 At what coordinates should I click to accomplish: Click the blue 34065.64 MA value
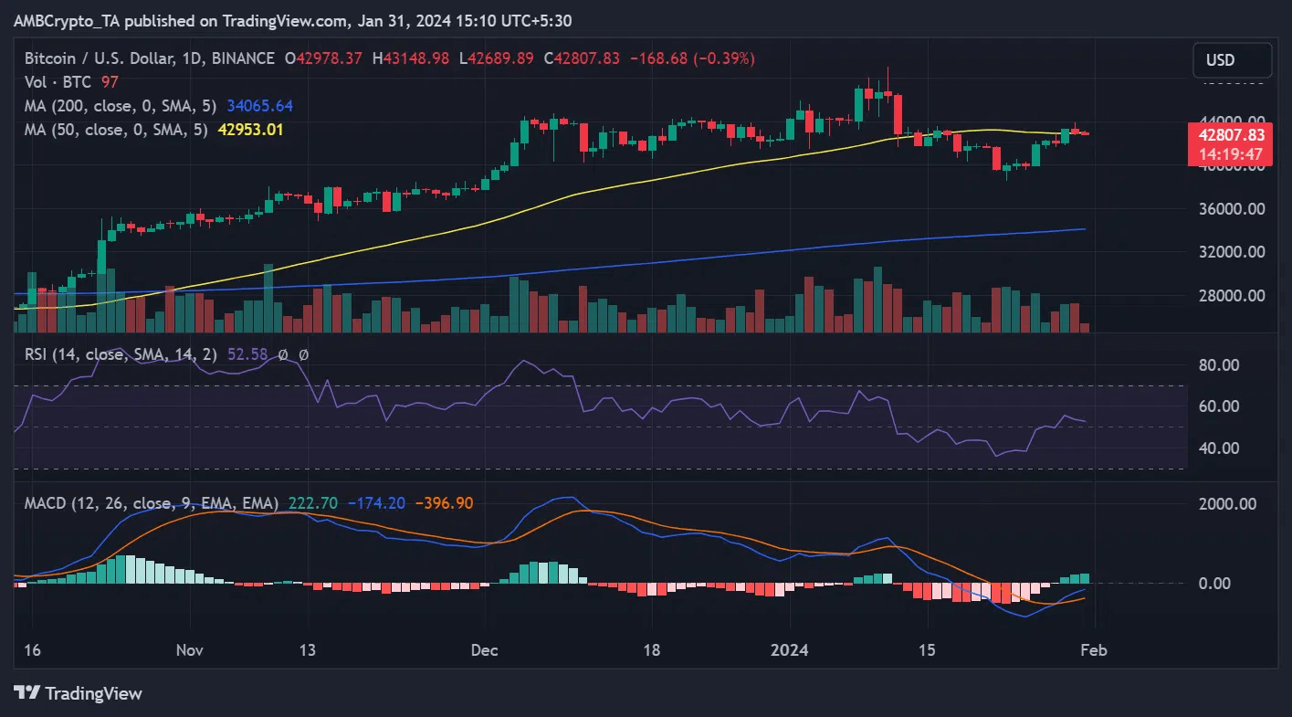(x=257, y=106)
